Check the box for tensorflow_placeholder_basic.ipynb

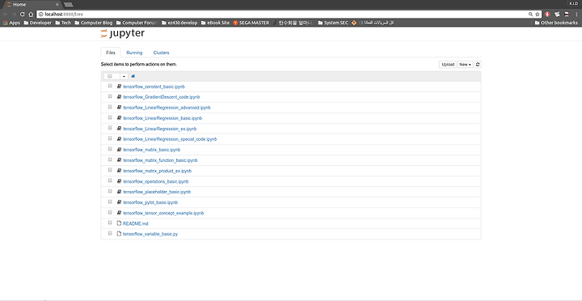(110, 192)
